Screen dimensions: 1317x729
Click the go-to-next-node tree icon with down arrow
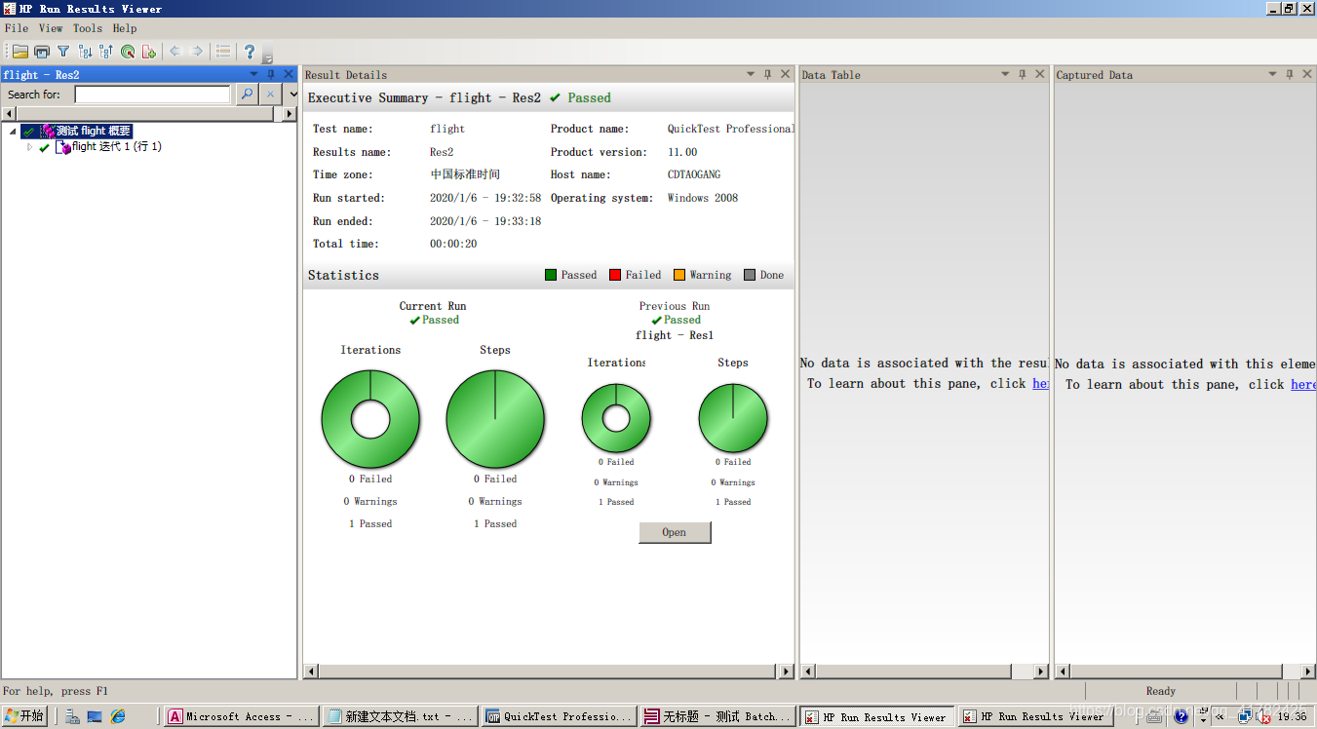pyautogui.click(x=85, y=52)
